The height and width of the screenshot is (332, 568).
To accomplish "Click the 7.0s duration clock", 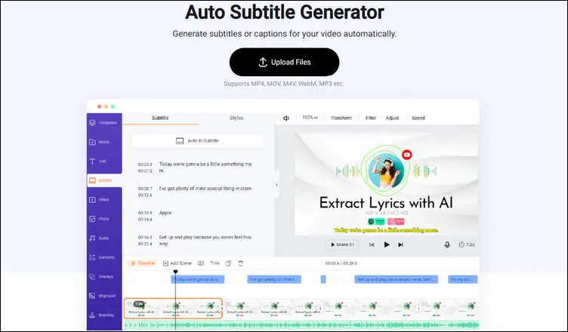I will coord(467,244).
